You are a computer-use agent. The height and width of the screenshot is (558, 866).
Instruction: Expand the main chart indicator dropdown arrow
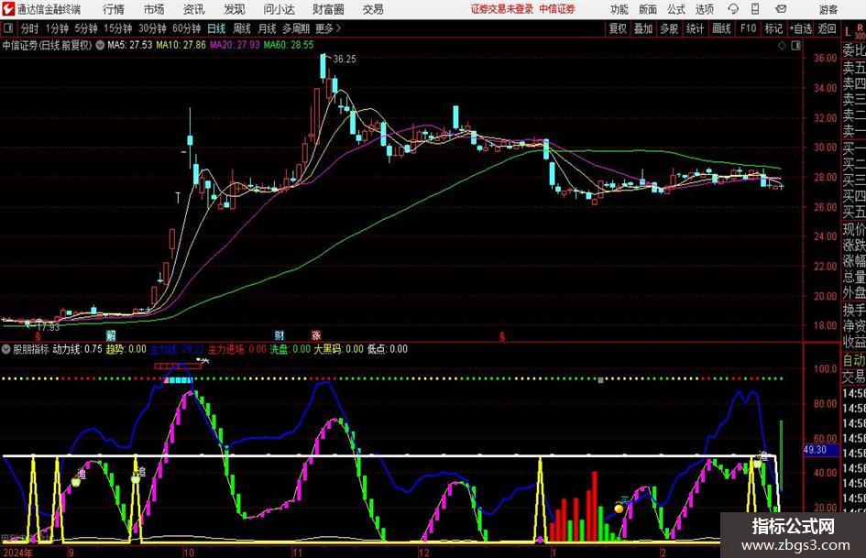pos(100,45)
